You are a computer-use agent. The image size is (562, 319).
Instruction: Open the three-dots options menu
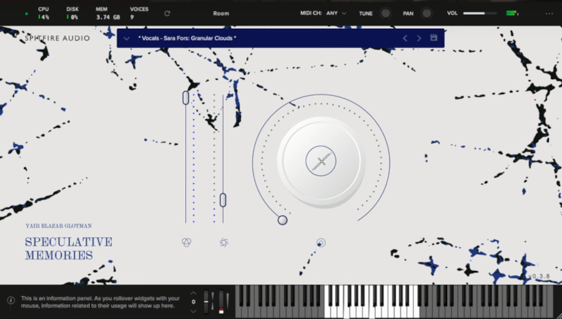point(549,14)
